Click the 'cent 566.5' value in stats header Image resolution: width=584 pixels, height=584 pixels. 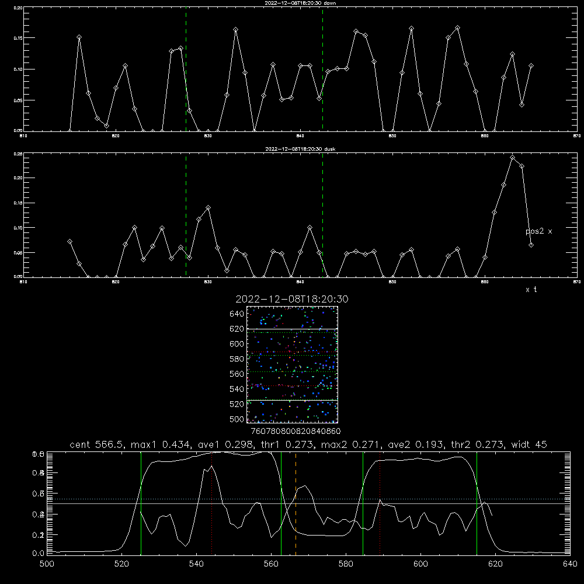pyautogui.click(x=97, y=444)
